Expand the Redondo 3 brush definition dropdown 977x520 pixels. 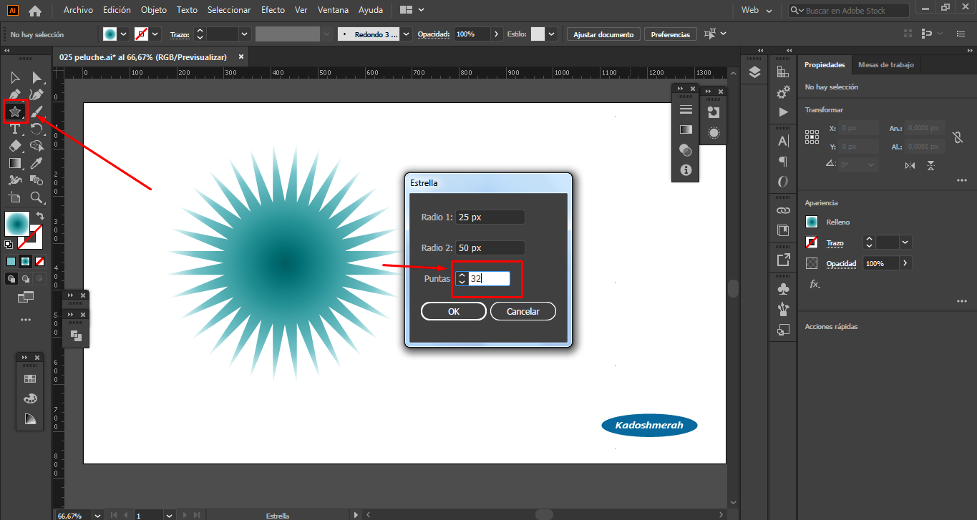click(x=407, y=34)
